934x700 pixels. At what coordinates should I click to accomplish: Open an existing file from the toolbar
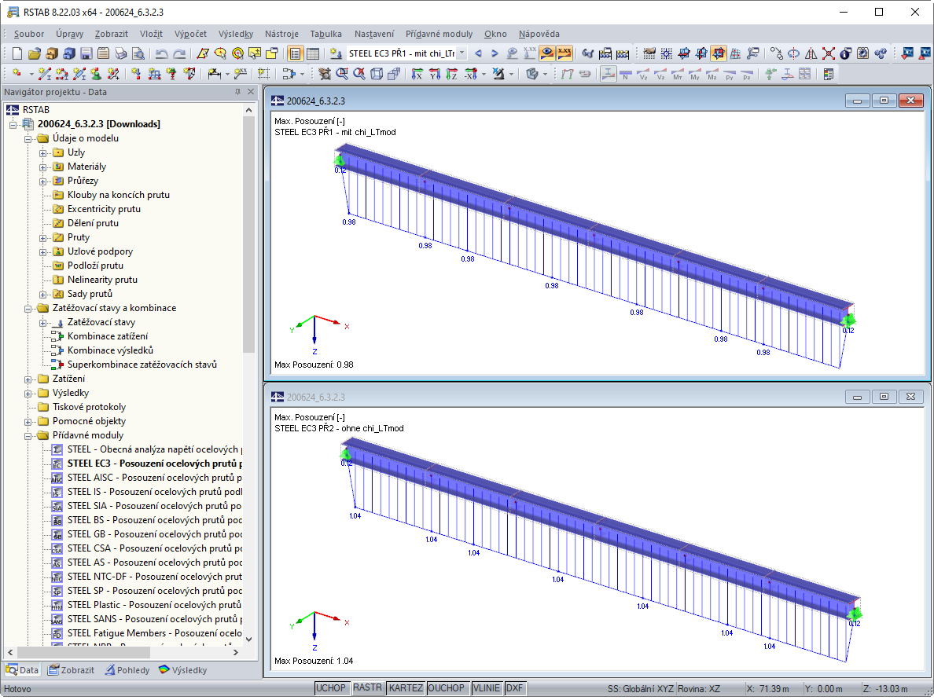35,53
